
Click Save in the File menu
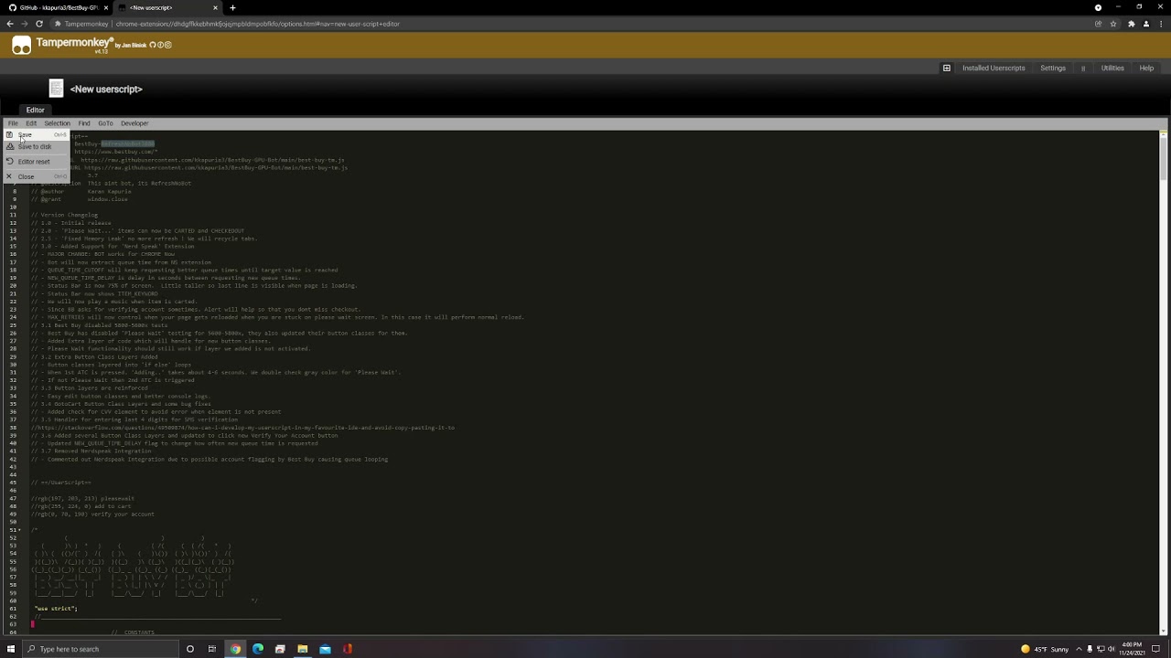(x=36, y=135)
